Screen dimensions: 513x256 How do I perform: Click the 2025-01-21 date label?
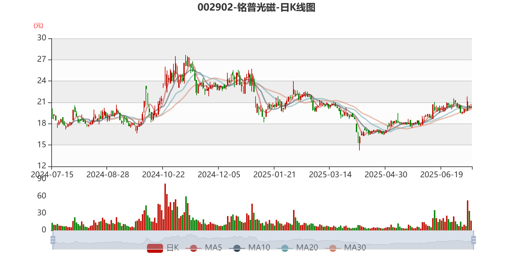[x=274, y=175]
